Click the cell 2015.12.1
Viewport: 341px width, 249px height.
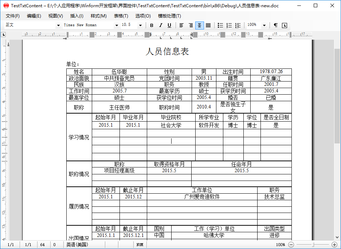(x=133, y=235)
